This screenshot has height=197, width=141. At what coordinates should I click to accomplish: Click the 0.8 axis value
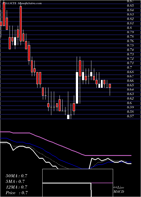coord(129,28)
